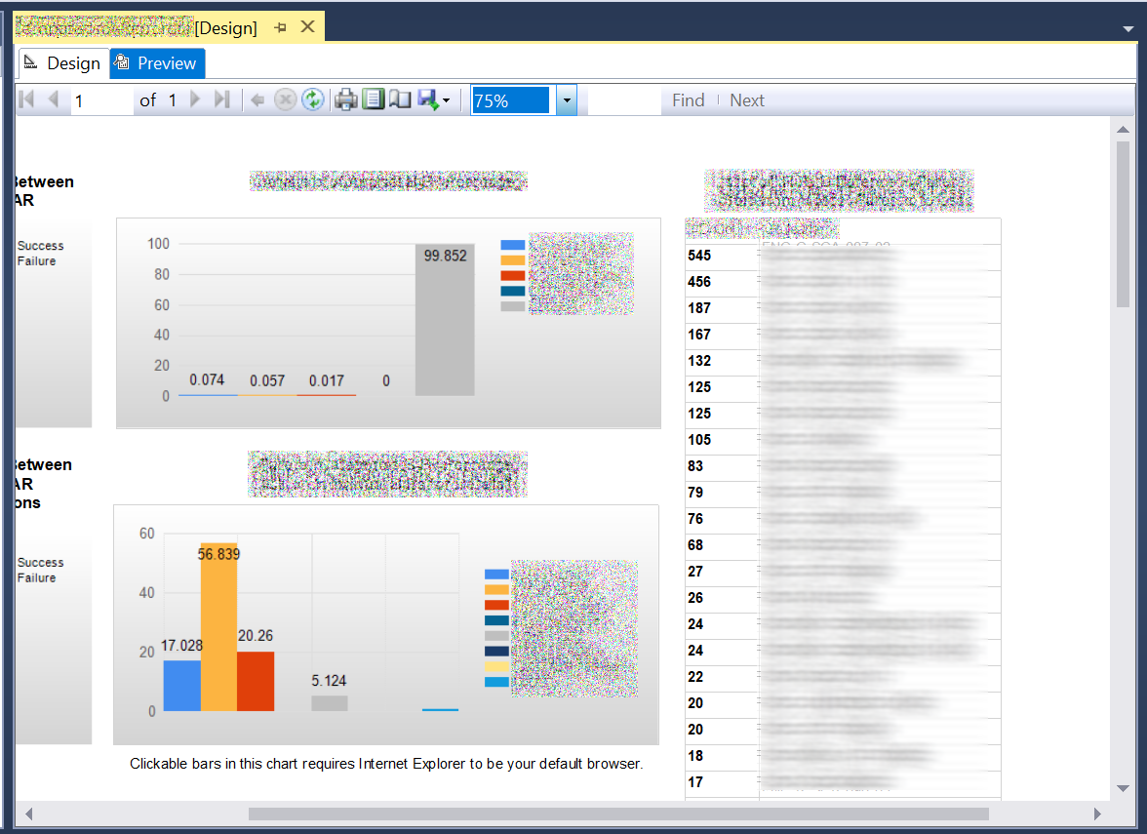The height and width of the screenshot is (834, 1147).
Task: Click the Find text input box
Action: point(624,100)
